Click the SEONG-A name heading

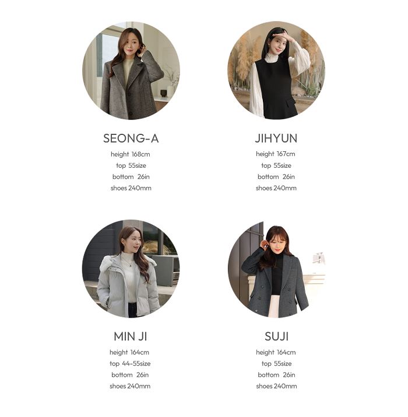point(131,138)
